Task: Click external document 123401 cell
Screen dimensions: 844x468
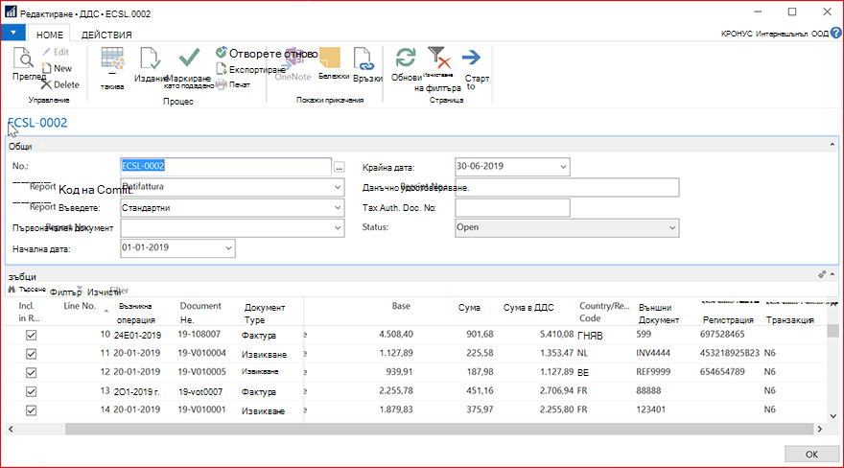Action: pos(650,409)
